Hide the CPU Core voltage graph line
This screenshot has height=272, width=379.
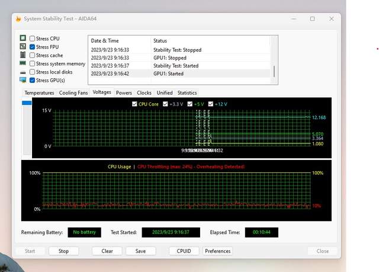(134, 104)
